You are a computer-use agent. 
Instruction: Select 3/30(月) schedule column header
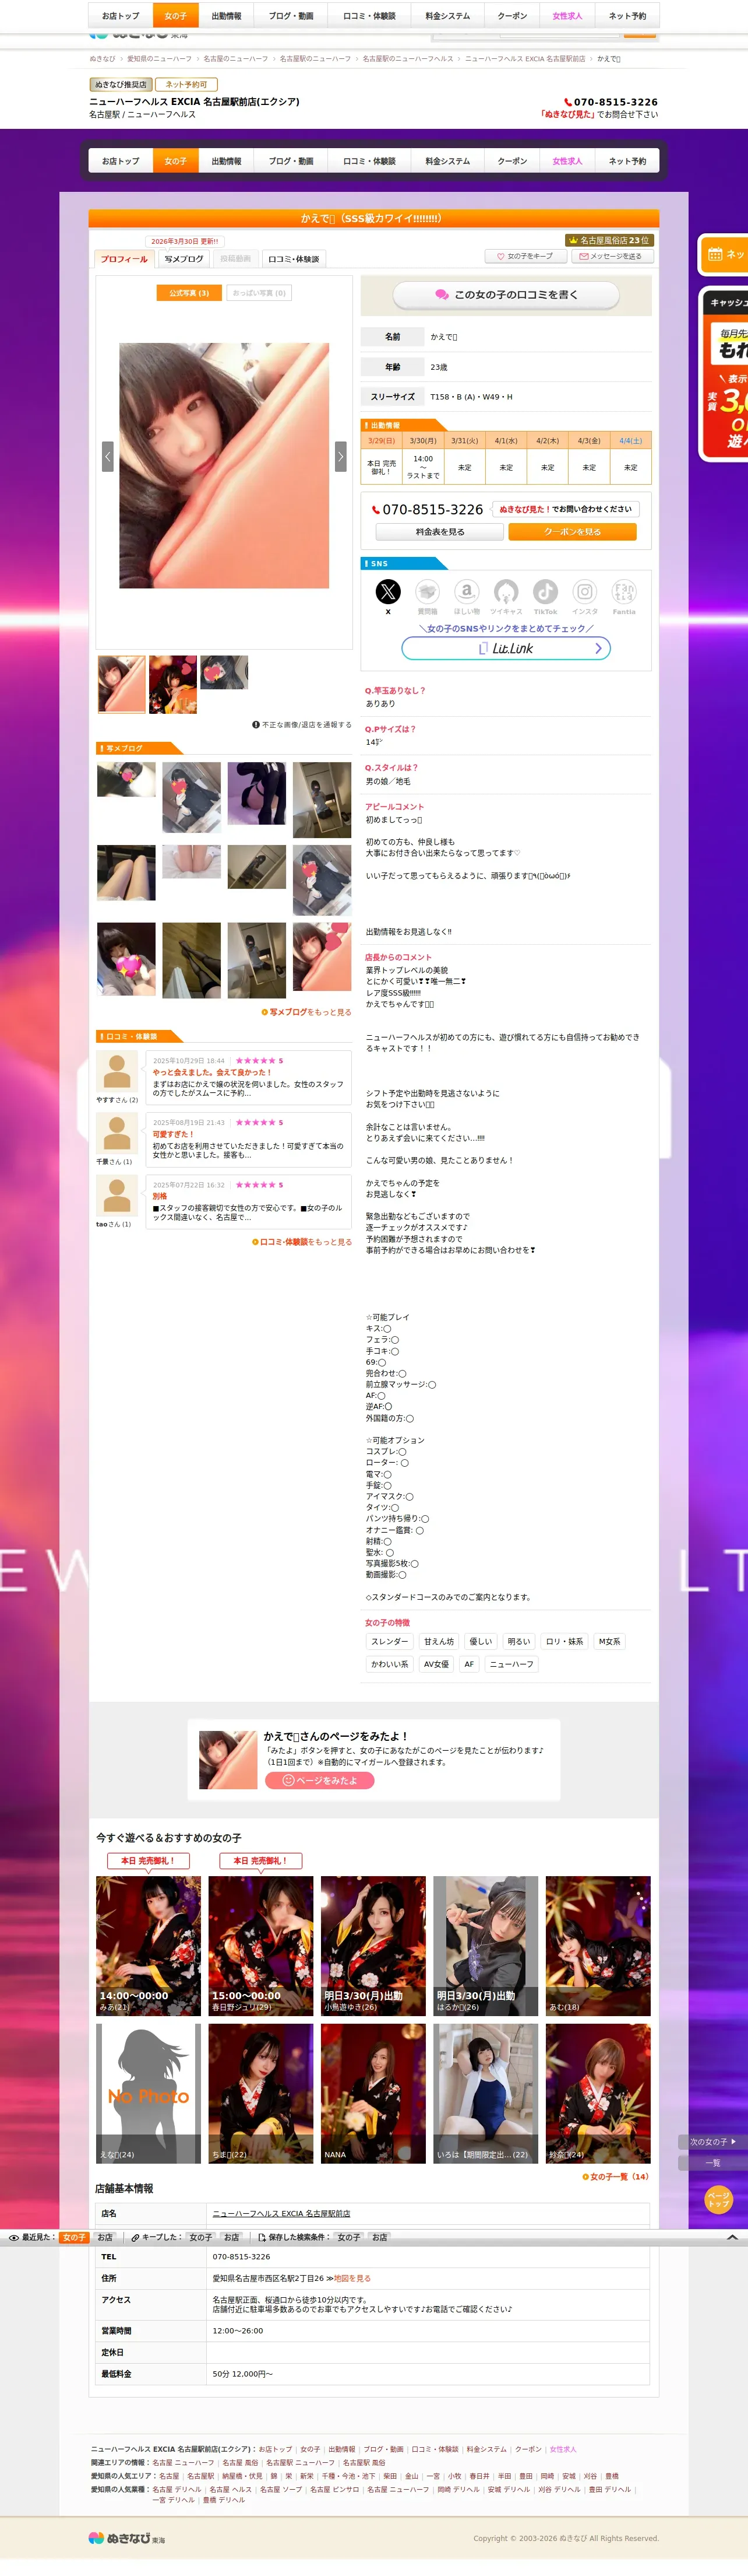[424, 441]
